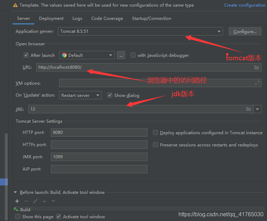267x221 pixels.
Task: Click the JMX port field
Action: point(99,157)
